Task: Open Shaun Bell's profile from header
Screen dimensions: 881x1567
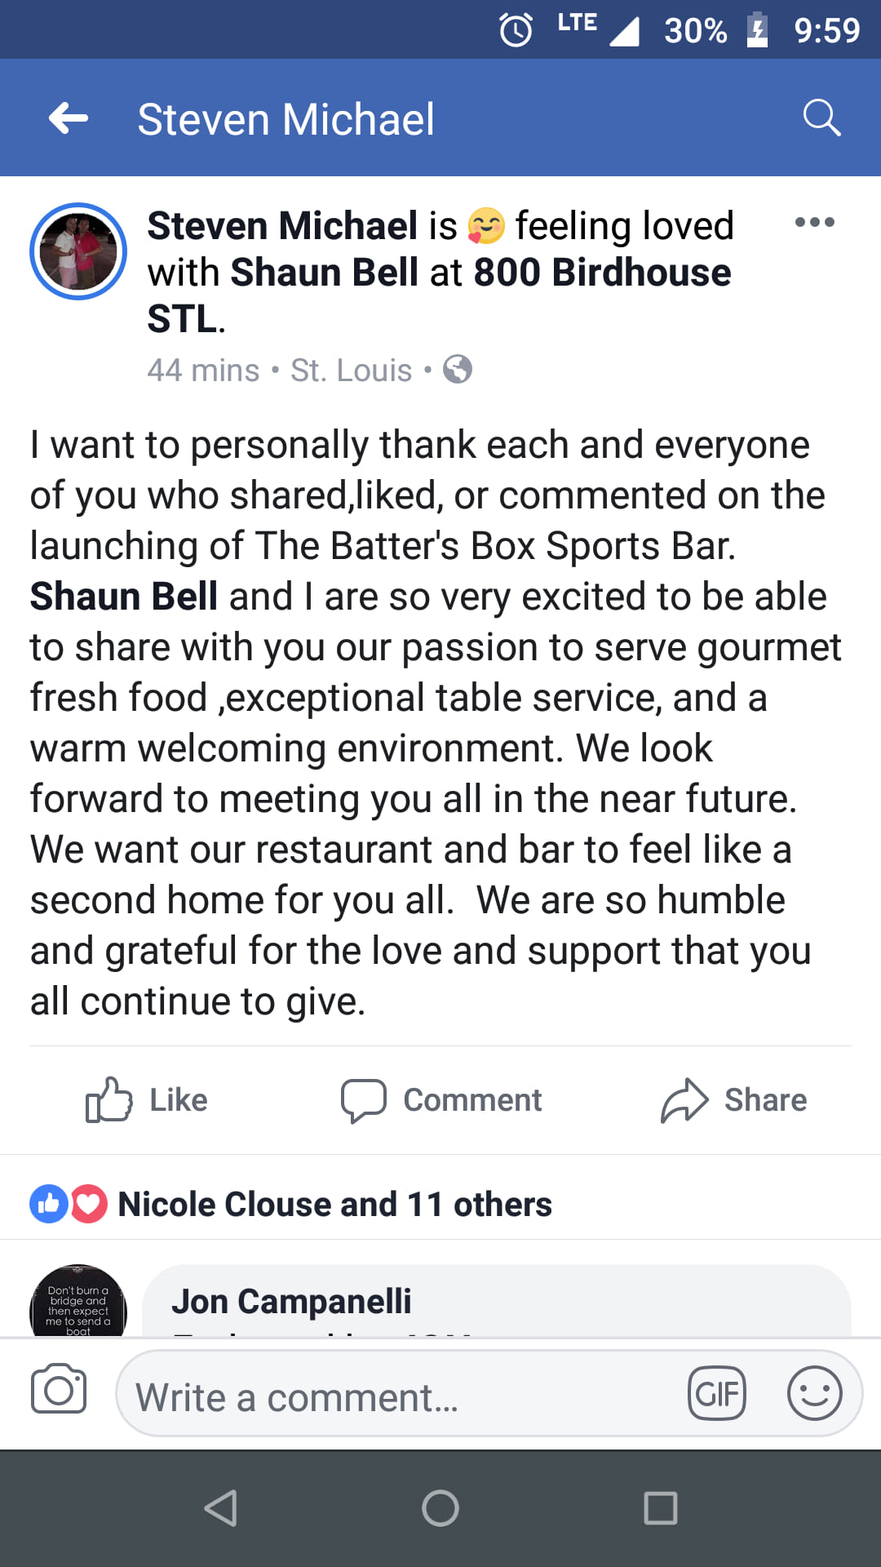Action: pyautogui.click(x=324, y=273)
